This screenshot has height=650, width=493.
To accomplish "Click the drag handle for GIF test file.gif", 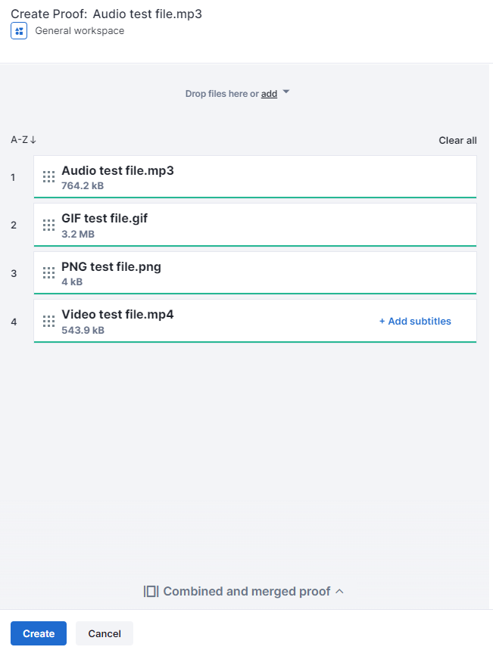I will [48, 225].
